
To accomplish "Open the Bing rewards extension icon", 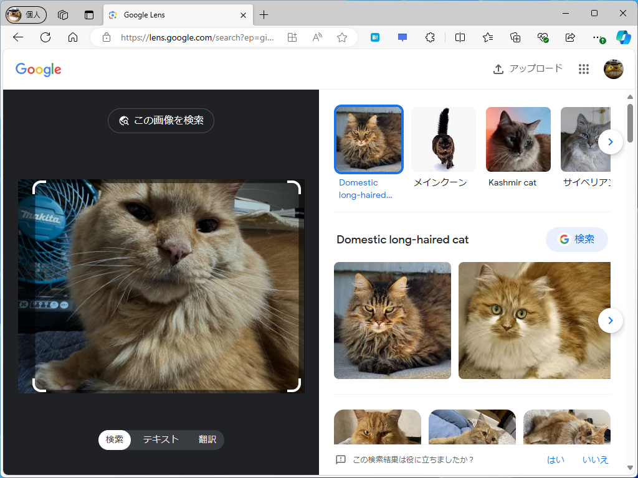I will (374, 37).
